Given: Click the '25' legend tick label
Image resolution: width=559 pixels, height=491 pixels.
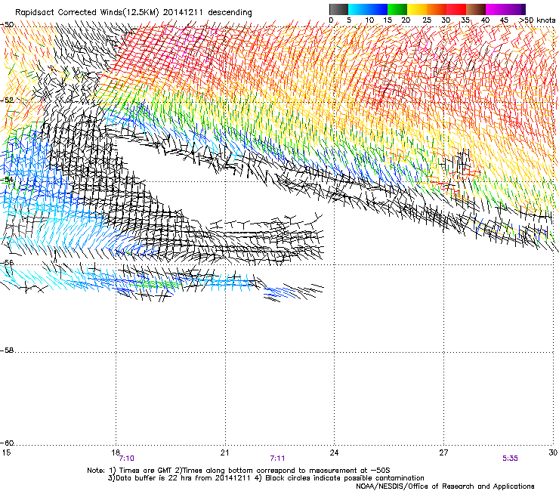Looking at the screenshot, I should (427, 20).
